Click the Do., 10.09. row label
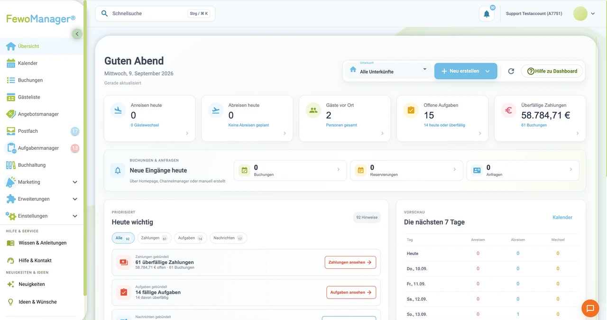This screenshot has height=320, width=607. pyautogui.click(x=417, y=269)
